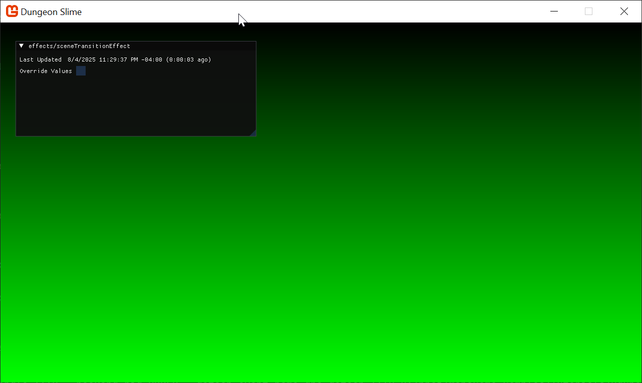Click the resize grip of the debug panel
642x383 pixels.
(x=253, y=133)
